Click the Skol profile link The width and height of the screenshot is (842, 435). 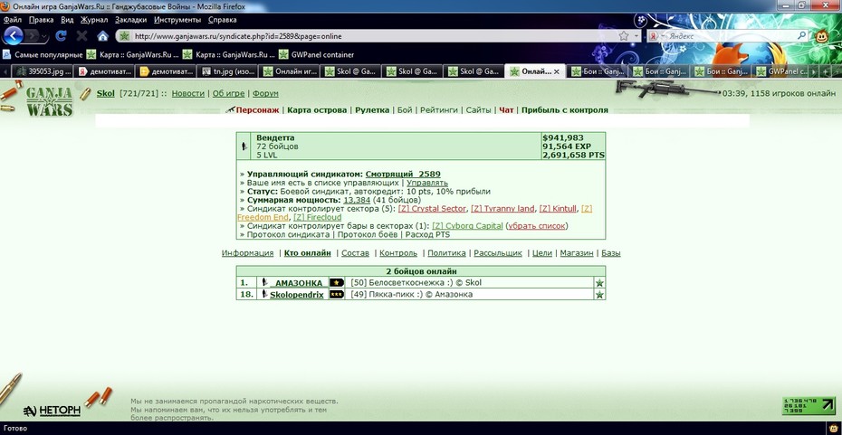point(106,93)
